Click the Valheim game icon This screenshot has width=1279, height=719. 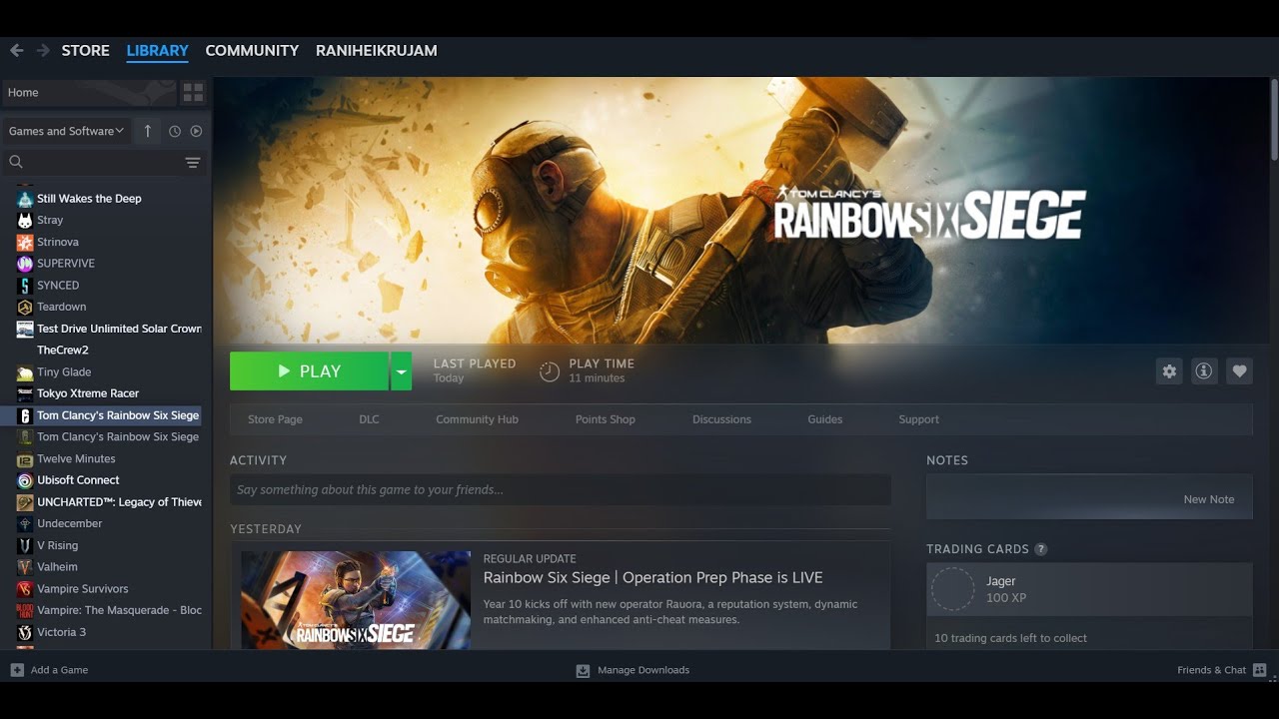(x=25, y=567)
